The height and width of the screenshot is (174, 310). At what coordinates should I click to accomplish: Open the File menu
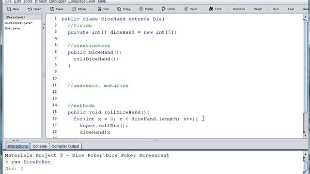click(x=8, y=1)
